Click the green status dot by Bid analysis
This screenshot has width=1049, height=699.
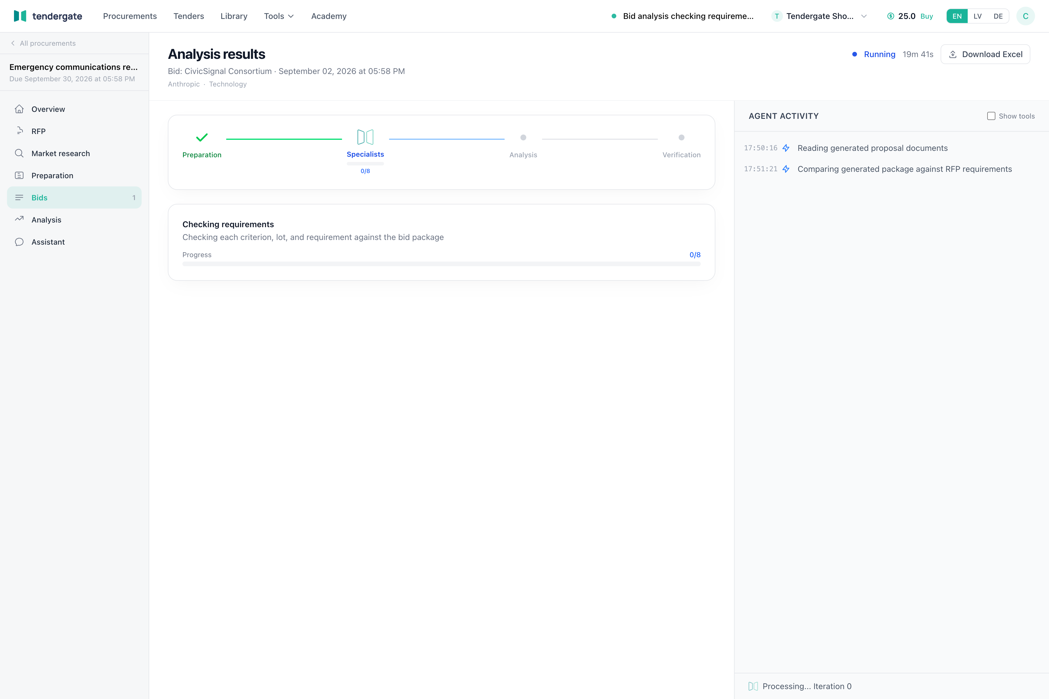614,16
